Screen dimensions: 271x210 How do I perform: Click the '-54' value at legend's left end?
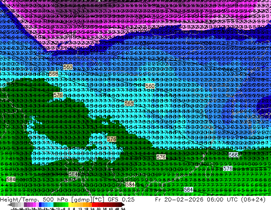pos(14,209)
